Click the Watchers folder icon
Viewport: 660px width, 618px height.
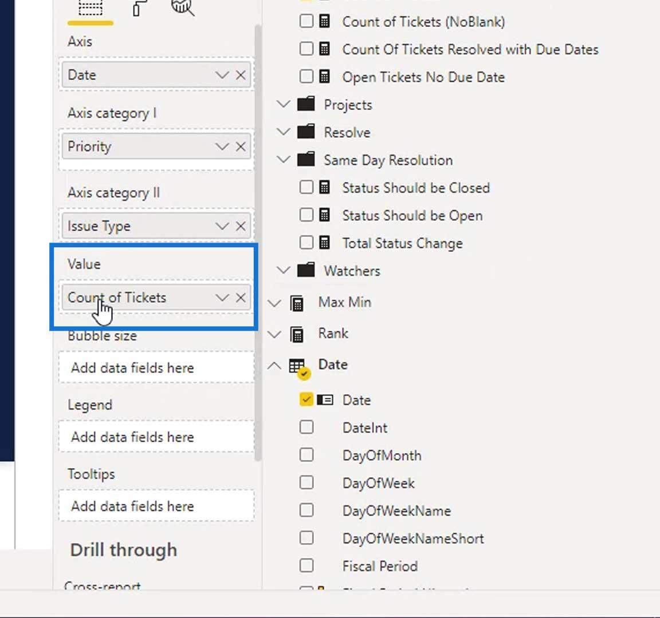[306, 270]
